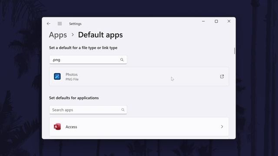Click the open-external icon for Photos
278x156 pixels.
pyautogui.click(x=222, y=76)
